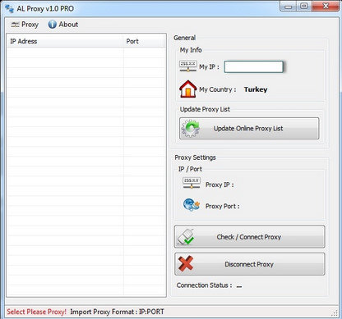Screen dimensions: 342x319
Task: Minimize the AL Proxy window
Action: click(x=288, y=6)
